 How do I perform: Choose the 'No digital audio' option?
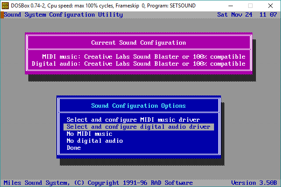[95, 141]
